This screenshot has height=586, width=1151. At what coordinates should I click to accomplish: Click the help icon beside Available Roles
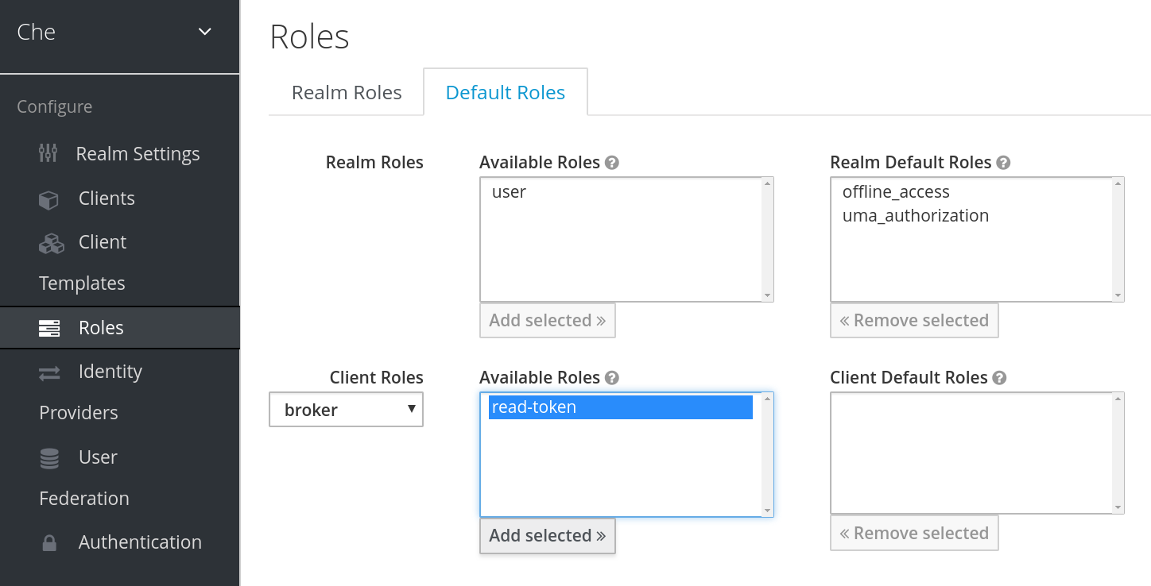click(612, 162)
